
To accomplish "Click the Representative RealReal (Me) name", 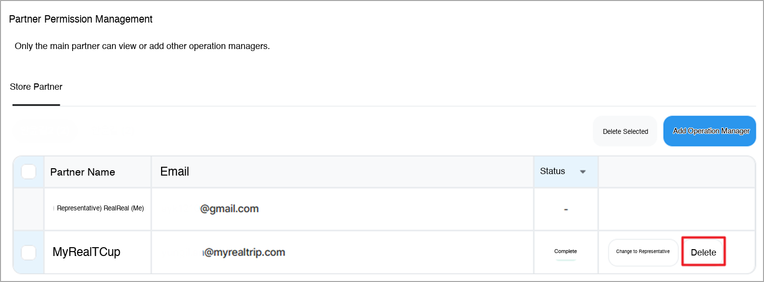I will coord(100,208).
